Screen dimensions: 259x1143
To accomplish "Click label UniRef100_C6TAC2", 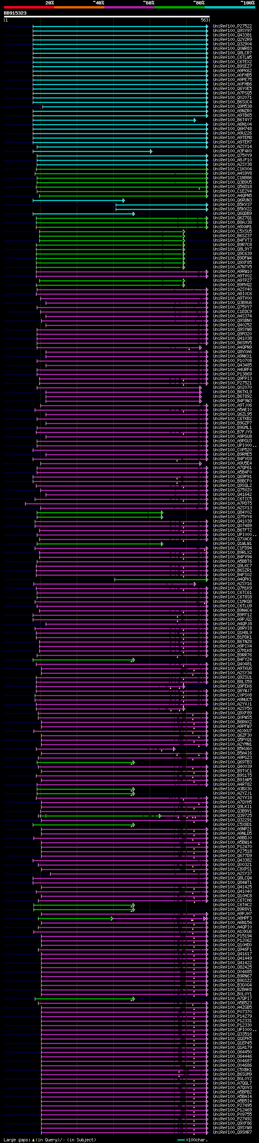I will click(232, 905).
